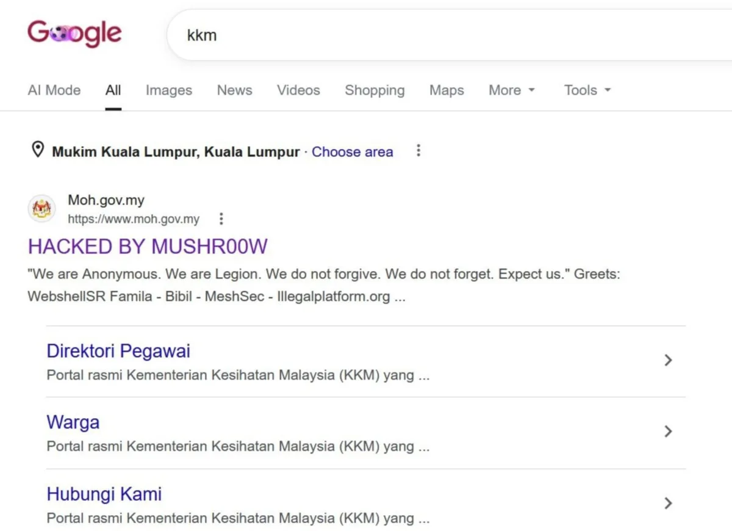Screen dimensions: 732x531
Task: Click the https://www.moh.gov.my URL text
Action: pos(134,219)
